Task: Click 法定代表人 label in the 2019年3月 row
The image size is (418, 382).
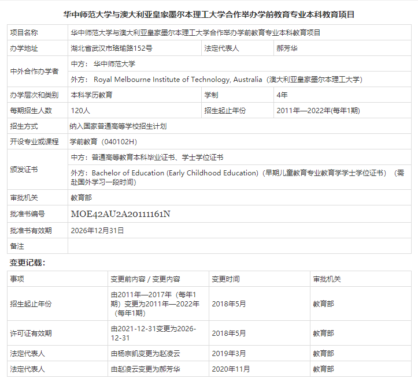Action: point(27,354)
